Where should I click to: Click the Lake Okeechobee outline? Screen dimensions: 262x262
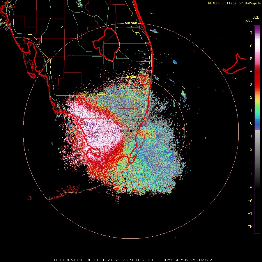click(x=106, y=44)
